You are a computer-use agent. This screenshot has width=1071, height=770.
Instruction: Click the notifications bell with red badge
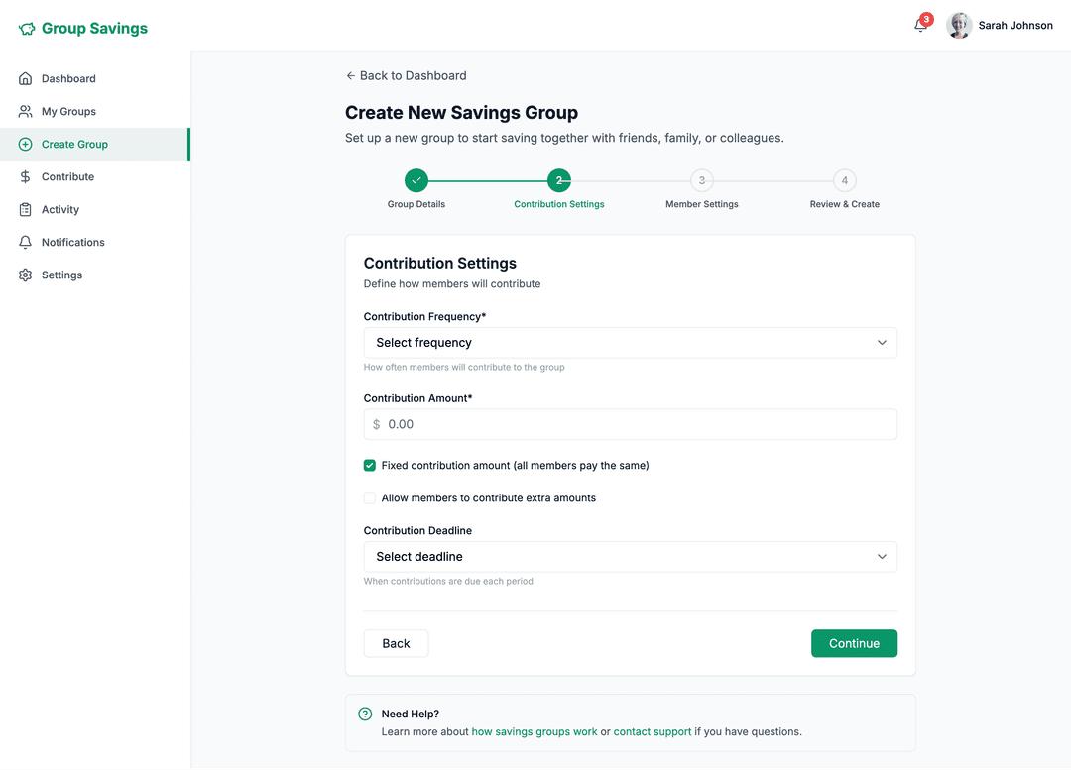click(x=917, y=25)
